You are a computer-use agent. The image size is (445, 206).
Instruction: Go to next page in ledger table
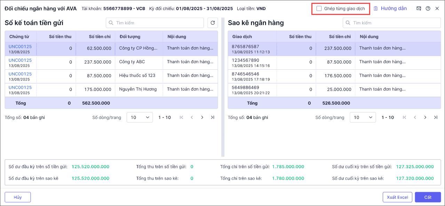pos(202,118)
